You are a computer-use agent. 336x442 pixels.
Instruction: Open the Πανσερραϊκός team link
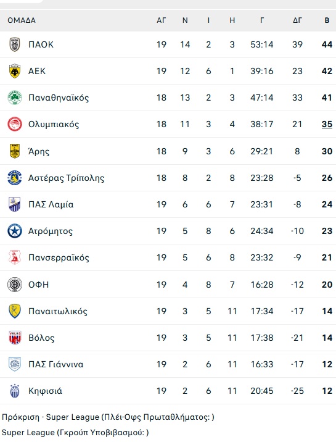point(59,257)
